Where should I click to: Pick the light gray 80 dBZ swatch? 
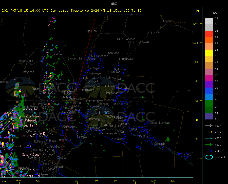(x=209, y=21)
